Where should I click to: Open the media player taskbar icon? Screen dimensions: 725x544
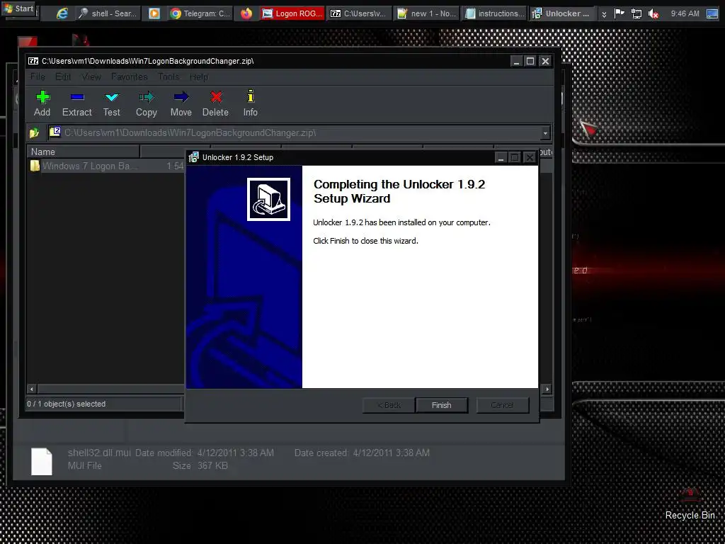click(x=154, y=13)
